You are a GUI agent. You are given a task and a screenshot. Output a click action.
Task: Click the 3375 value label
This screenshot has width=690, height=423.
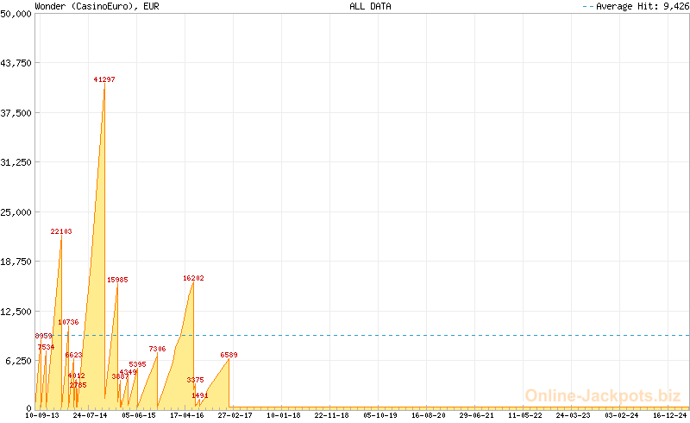pos(195,380)
